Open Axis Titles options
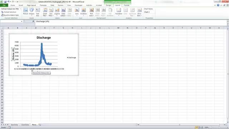This screenshot has width=229, height=129. pyautogui.click(x=51, y=12)
